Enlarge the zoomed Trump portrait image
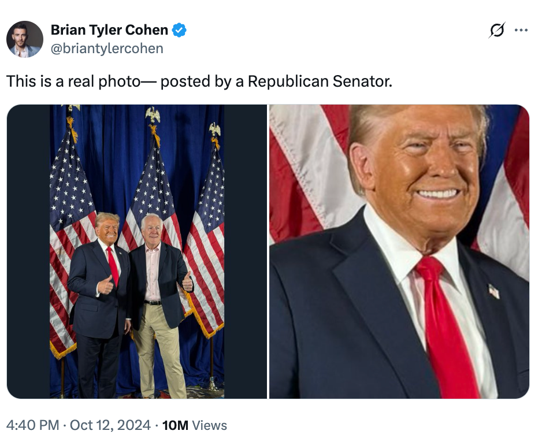Viewport: 542px width, 438px height. pos(402,251)
